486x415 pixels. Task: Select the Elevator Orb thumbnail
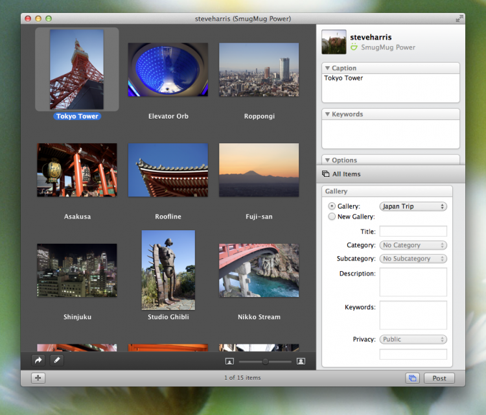[168, 69]
